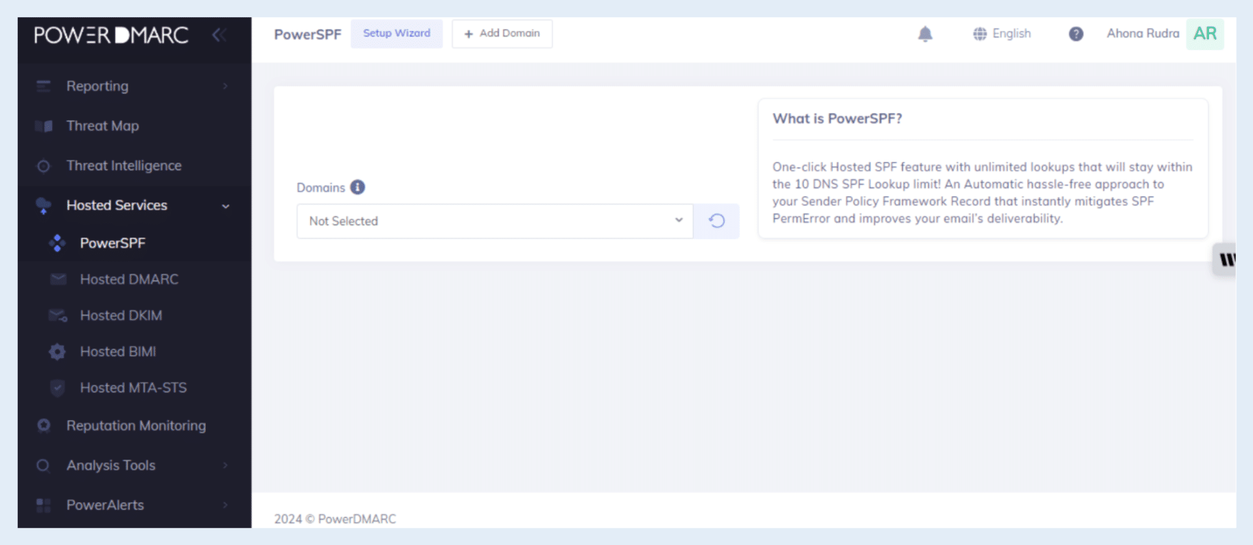Viewport: 1253px width, 545px height.
Task: Click the Hosted BIMI gear icon
Action: (x=58, y=352)
